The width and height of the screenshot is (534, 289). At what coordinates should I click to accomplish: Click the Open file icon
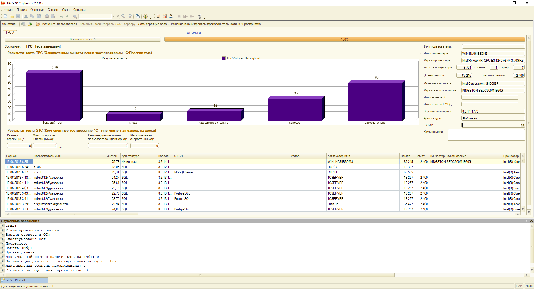[x=12, y=16]
